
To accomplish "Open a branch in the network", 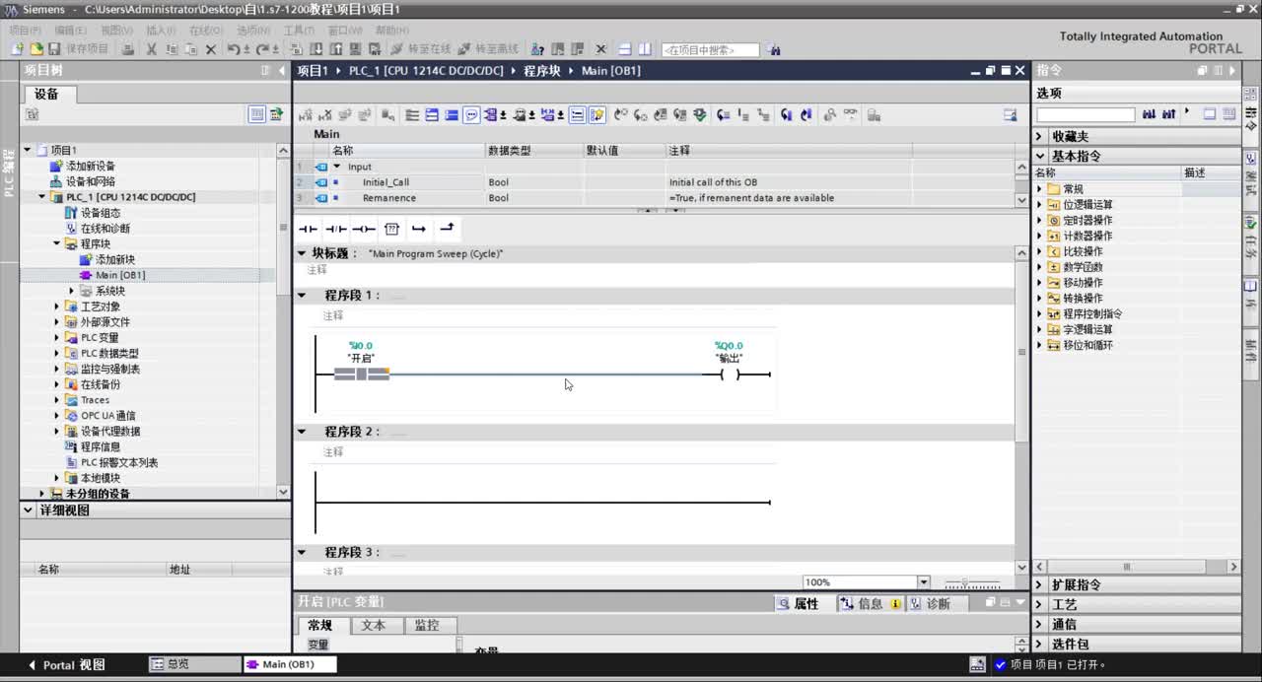I will pos(419,229).
